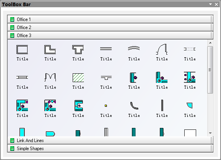The width and height of the screenshot is (221, 160).
Task: Select the green hatched rectangle shape
Action: [78, 78]
